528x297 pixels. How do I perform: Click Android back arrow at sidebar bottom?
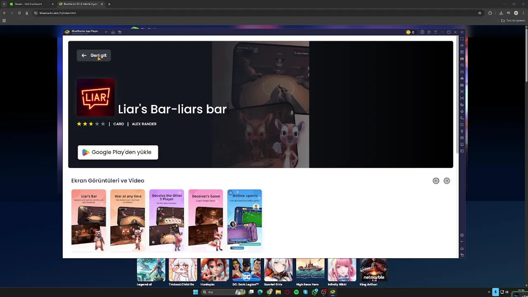point(462,242)
